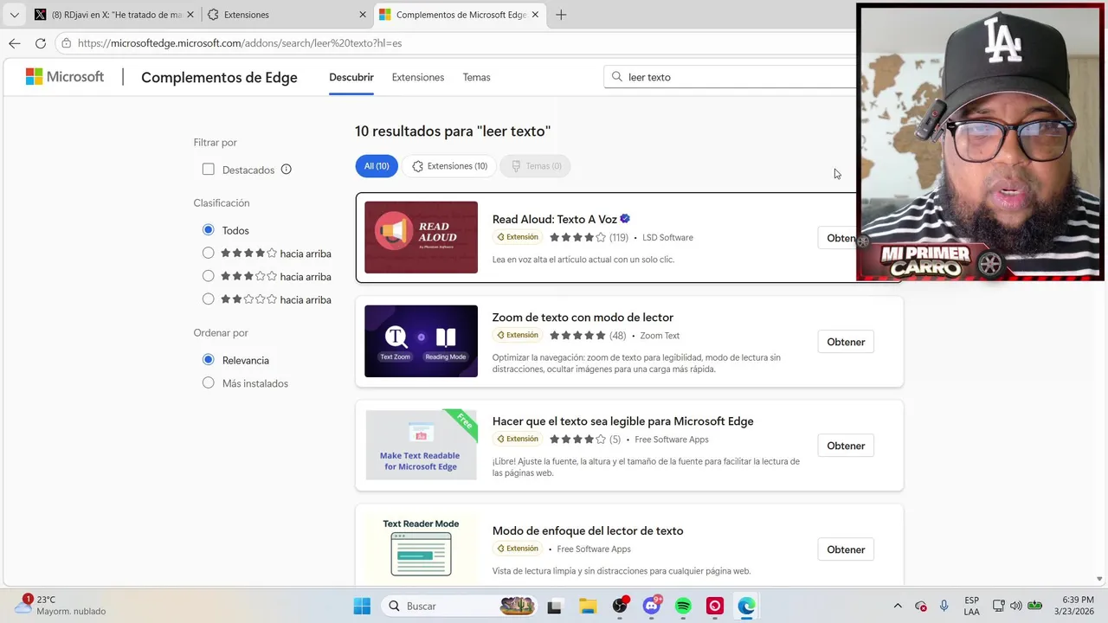The image size is (1108, 623).
Task: Click the page scrollbar down arrow
Action: click(x=1099, y=579)
